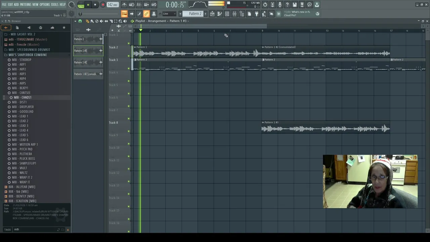This screenshot has height=242, width=430.
Task: Toggle the metronome
Action: (x=124, y=5)
